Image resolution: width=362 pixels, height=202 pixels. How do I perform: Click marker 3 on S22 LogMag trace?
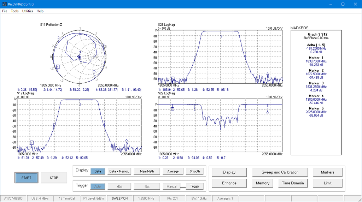click(x=221, y=118)
